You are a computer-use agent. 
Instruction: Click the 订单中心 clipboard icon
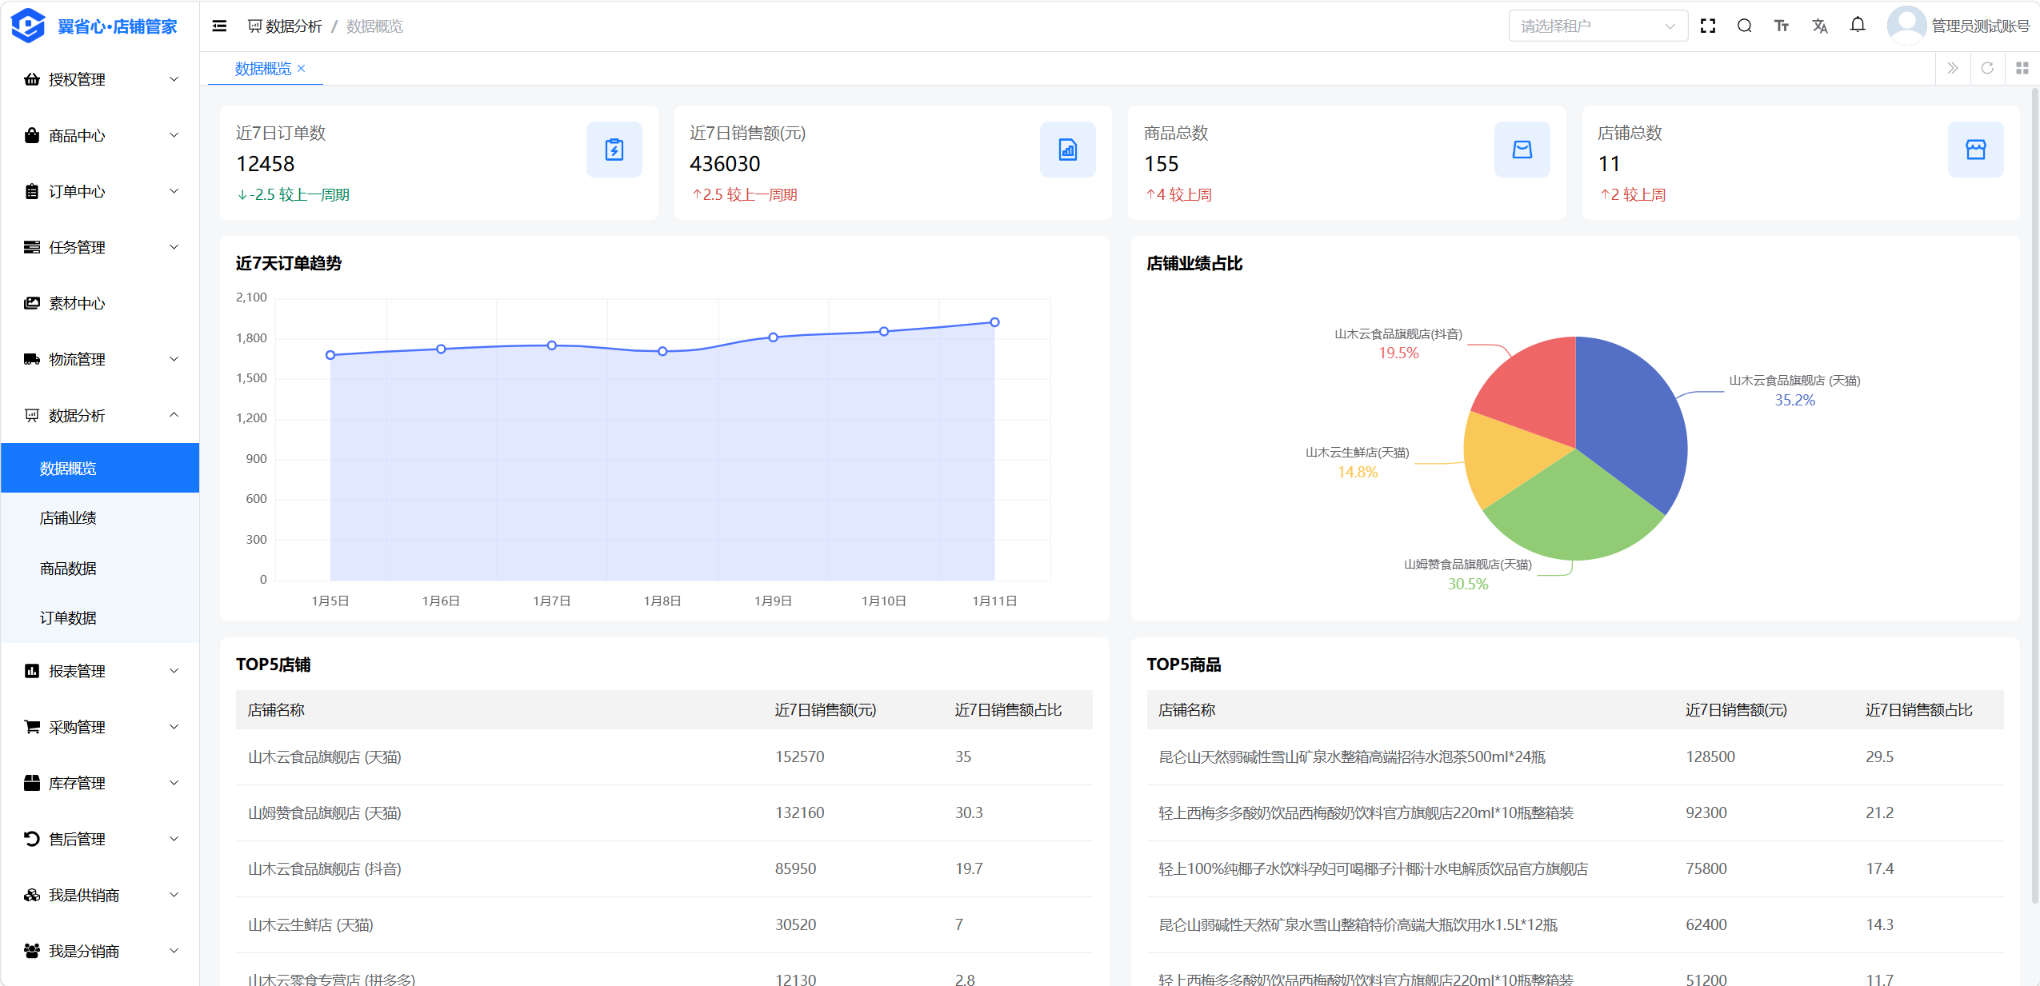click(x=32, y=191)
